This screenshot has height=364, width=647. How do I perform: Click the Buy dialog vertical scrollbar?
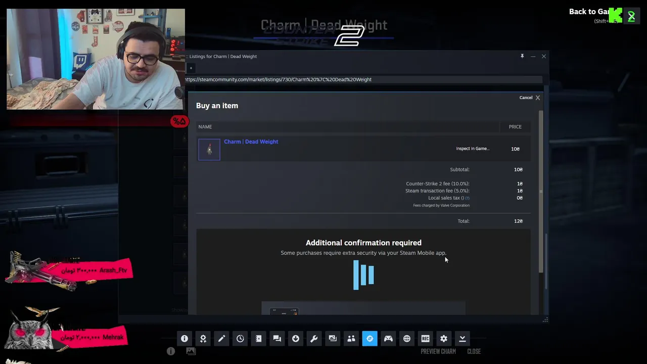[x=541, y=192]
